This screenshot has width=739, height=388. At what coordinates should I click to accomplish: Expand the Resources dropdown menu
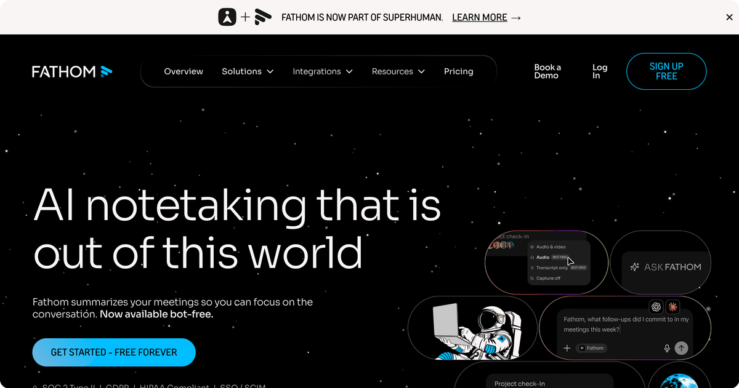click(x=398, y=71)
